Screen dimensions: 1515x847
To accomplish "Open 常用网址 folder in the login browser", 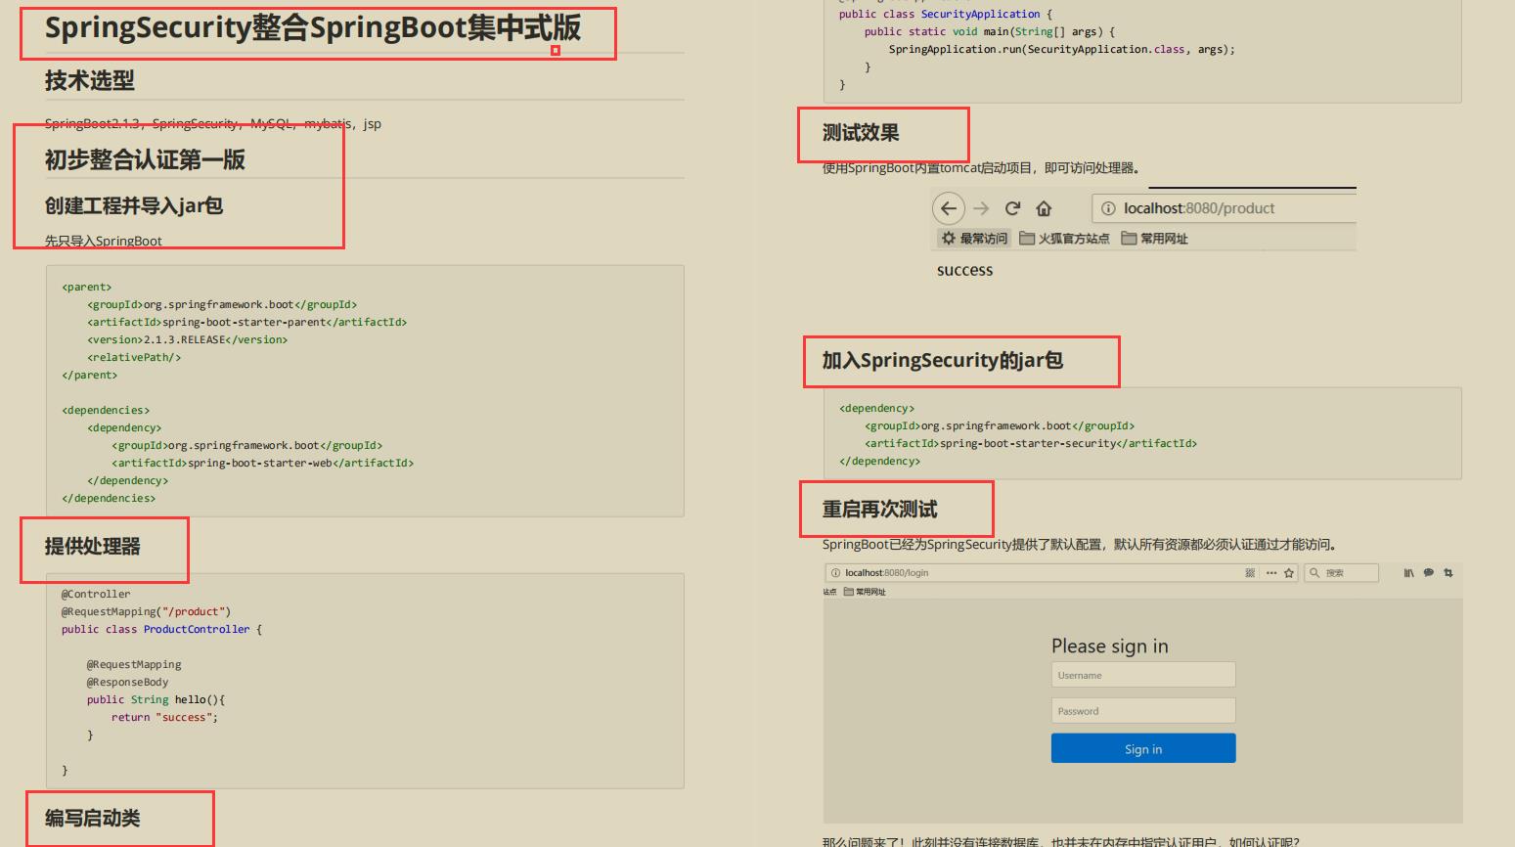I will [865, 592].
